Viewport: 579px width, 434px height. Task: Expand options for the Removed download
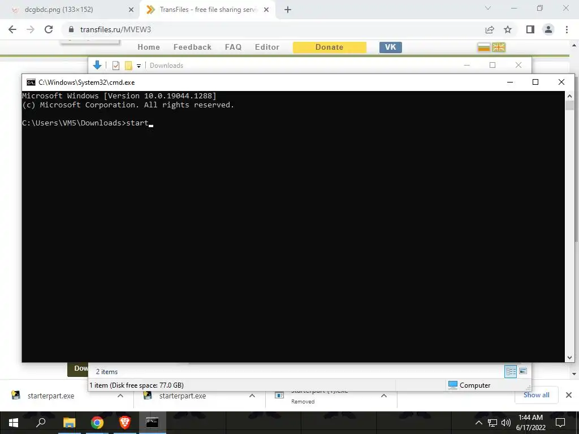384,396
